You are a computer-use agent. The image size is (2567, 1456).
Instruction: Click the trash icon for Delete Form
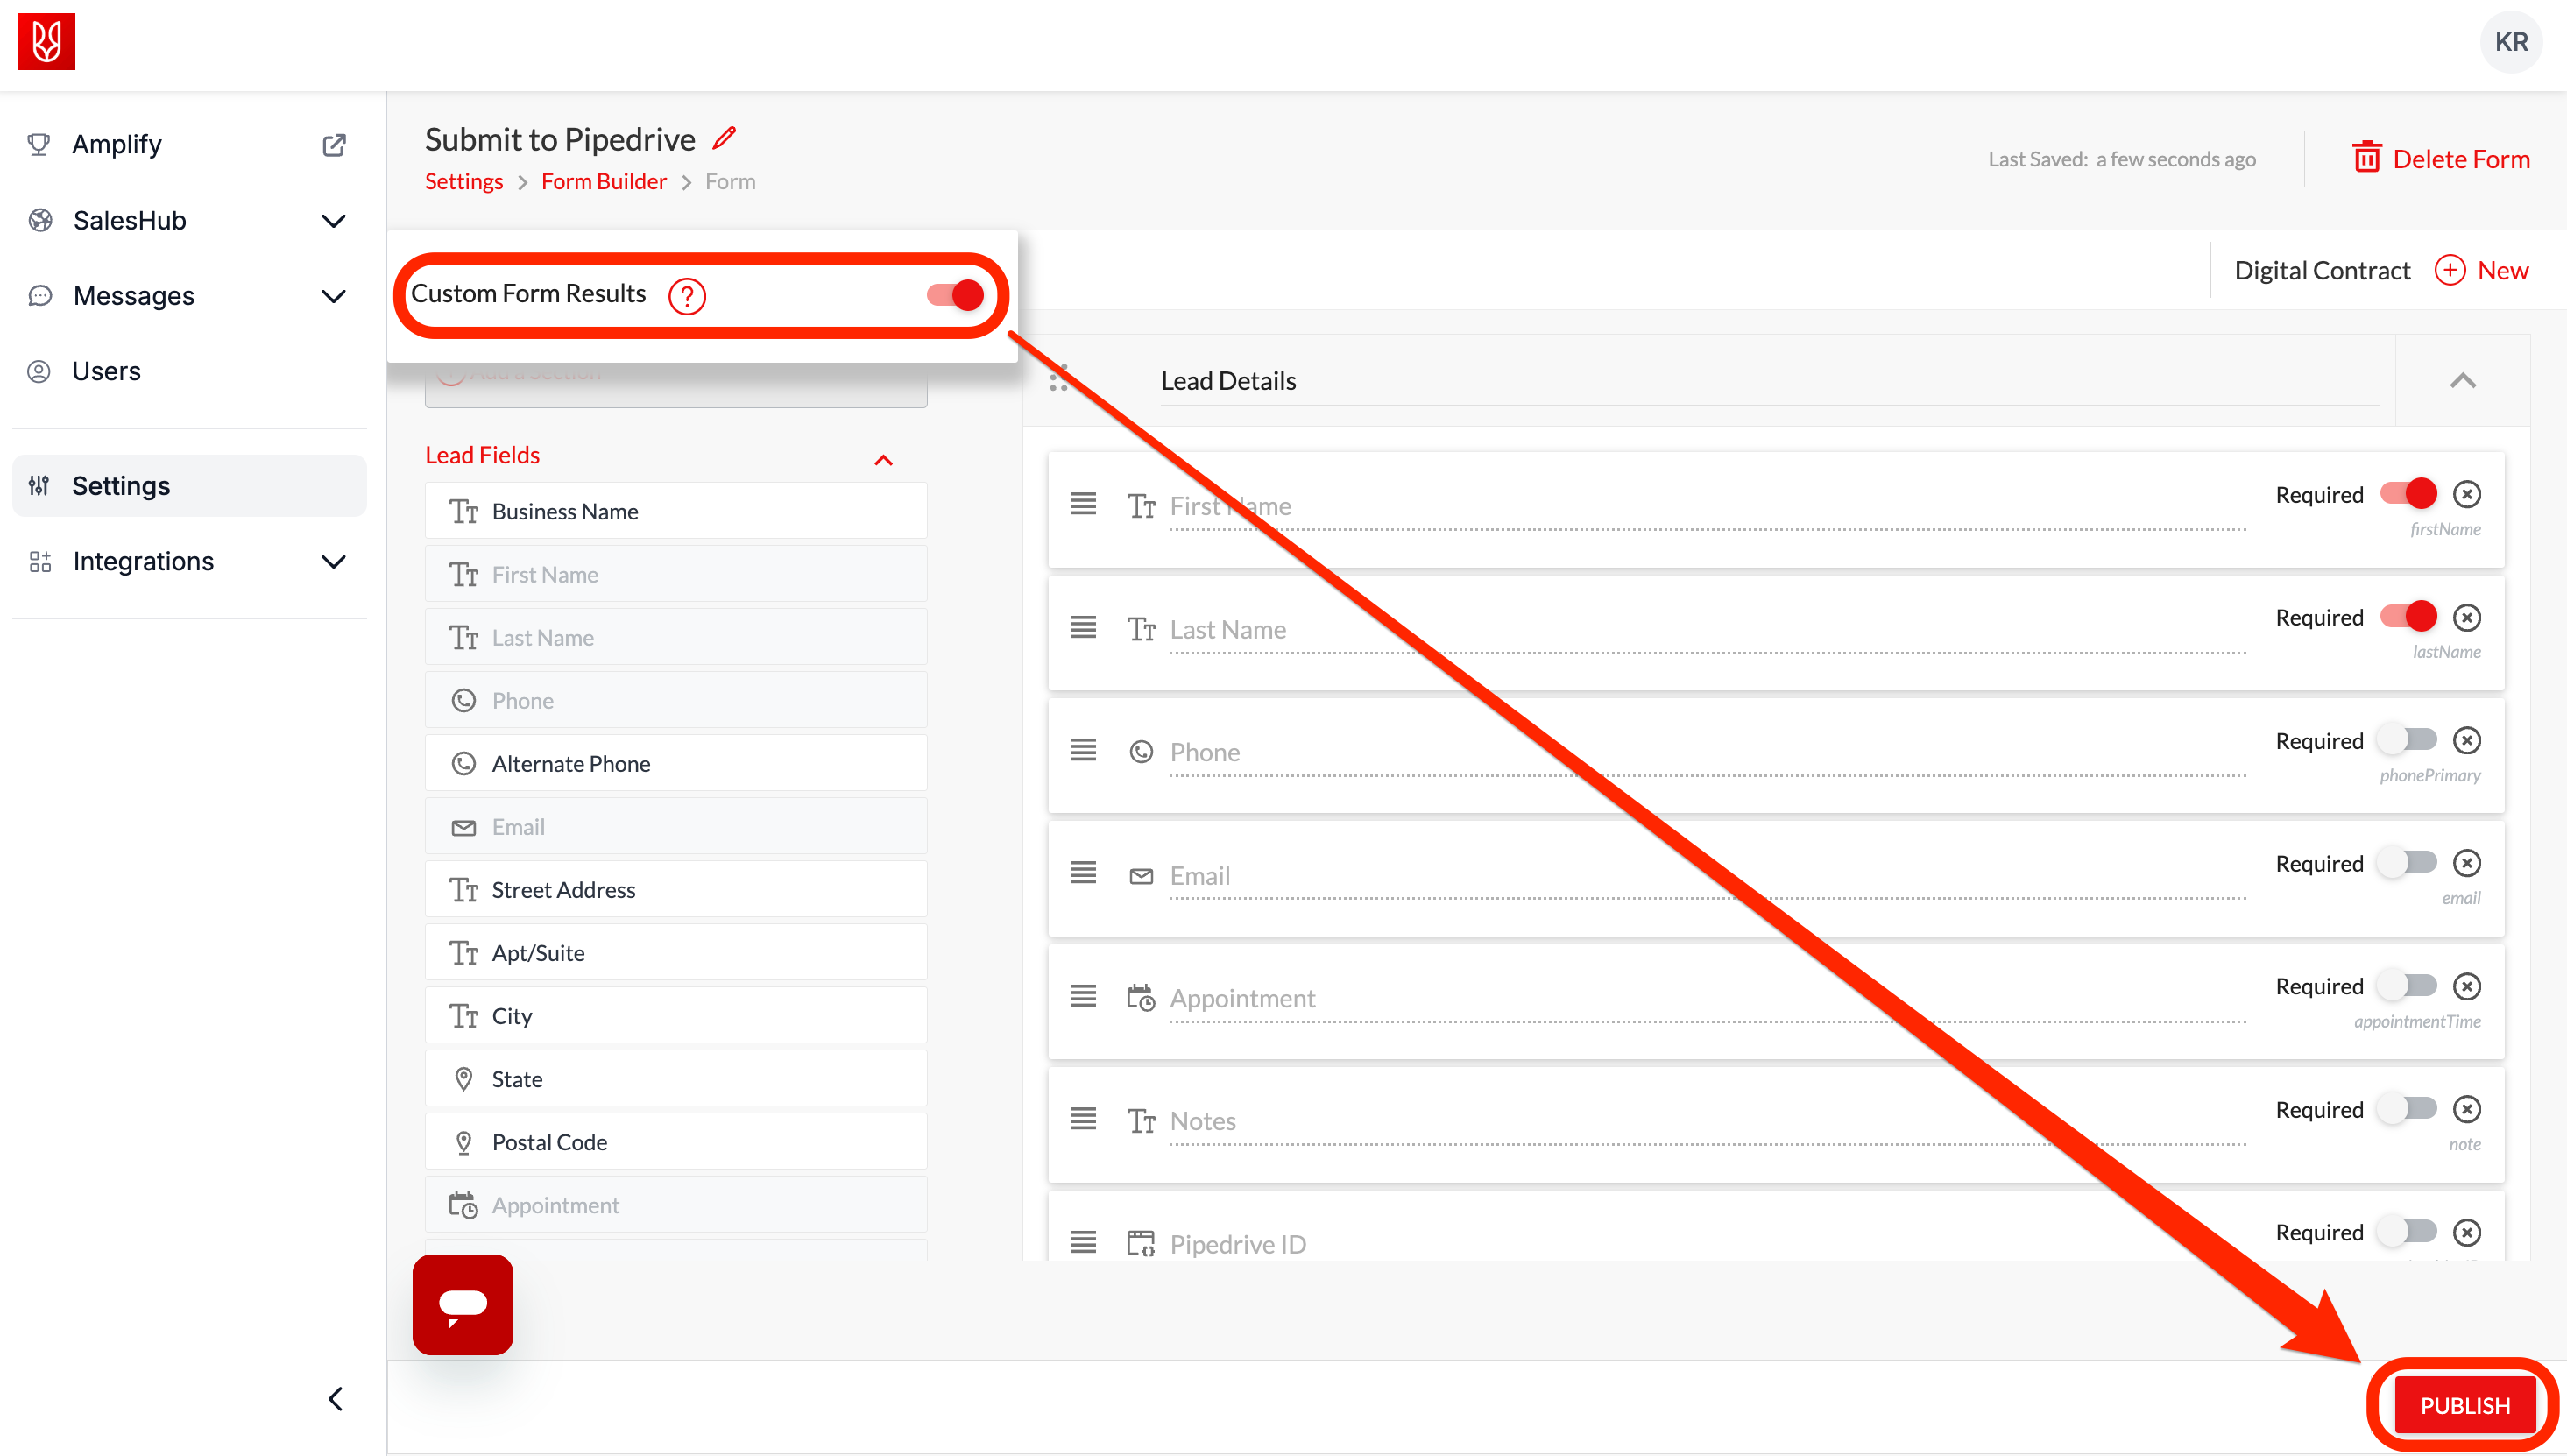tap(2366, 157)
